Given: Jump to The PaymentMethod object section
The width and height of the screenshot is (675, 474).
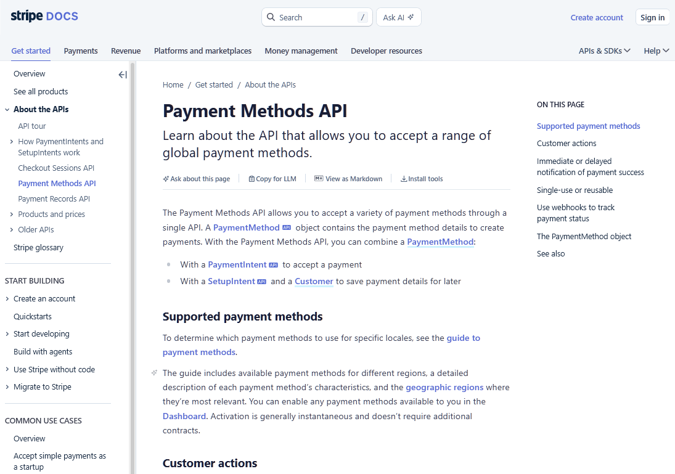Looking at the screenshot, I should coord(584,236).
